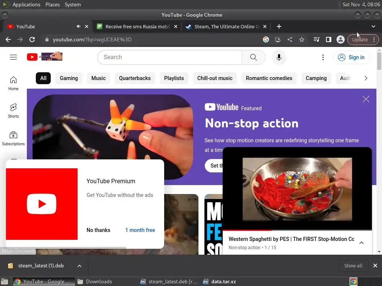This screenshot has width=382, height=286.
Task: Click the browser forward arrow
Action: (20, 39)
